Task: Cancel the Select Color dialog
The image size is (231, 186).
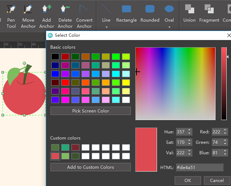Action: (217, 180)
